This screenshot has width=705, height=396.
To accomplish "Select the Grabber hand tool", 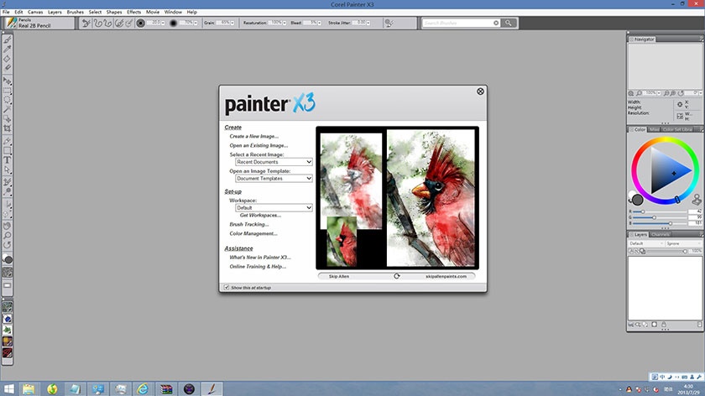I will point(8,226).
